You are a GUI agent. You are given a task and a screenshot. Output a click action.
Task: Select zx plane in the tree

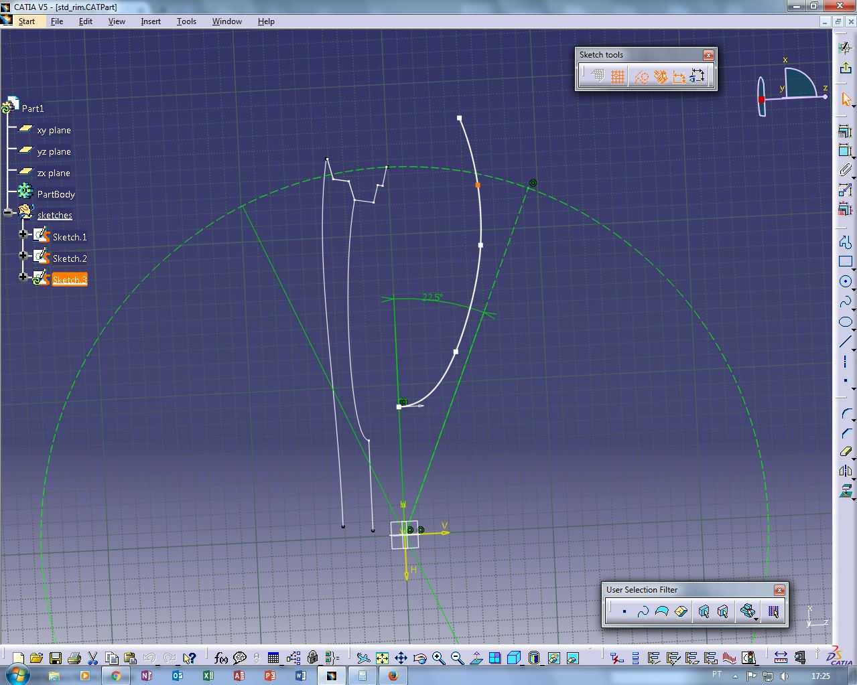(x=54, y=173)
